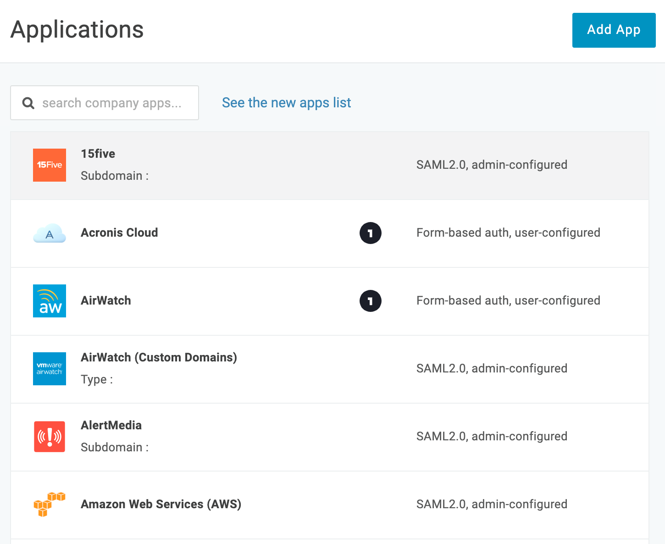Click SAML2.0 text in Amazon Web Services row
665x544 pixels.
click(x=492, y=504)
